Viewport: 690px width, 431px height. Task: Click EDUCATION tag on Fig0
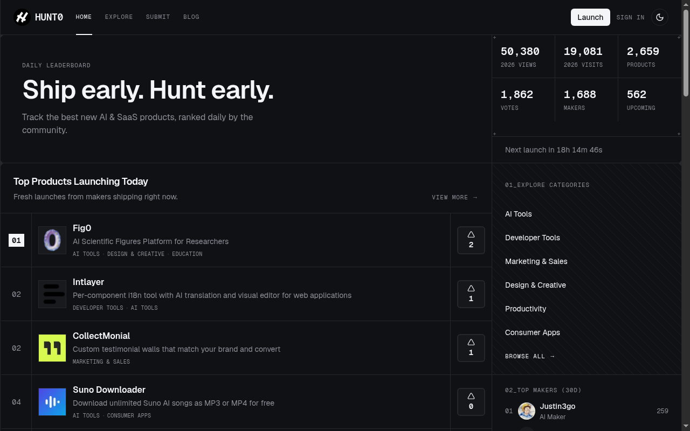coord(187,254)
